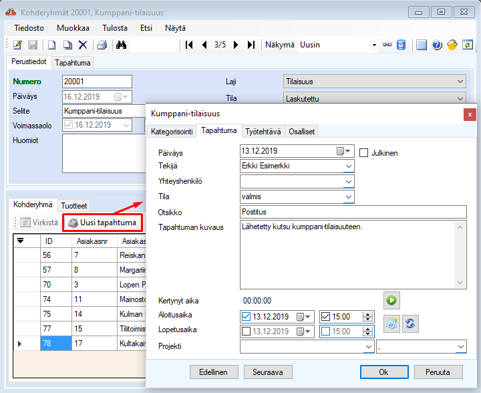
Task: Toggle the Voimassaolo date checkbox
Action: click(x=68, y=125)
